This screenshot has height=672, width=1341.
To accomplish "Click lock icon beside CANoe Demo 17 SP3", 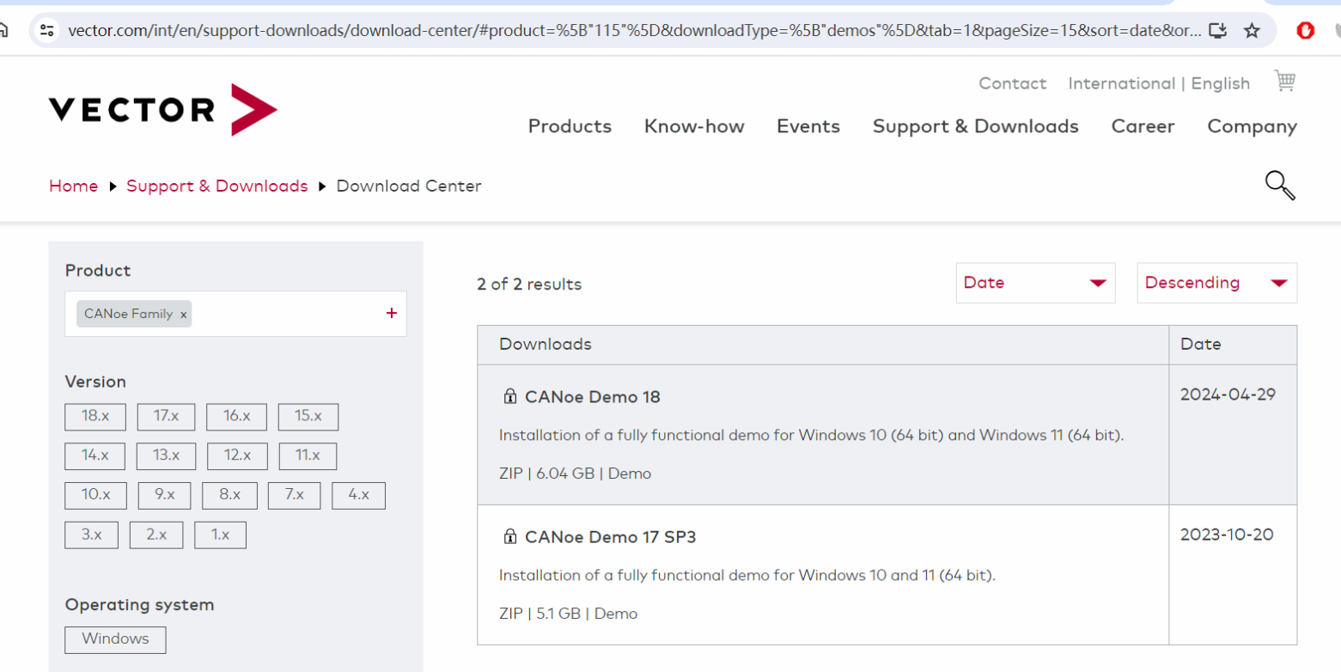I will [509, 536].
